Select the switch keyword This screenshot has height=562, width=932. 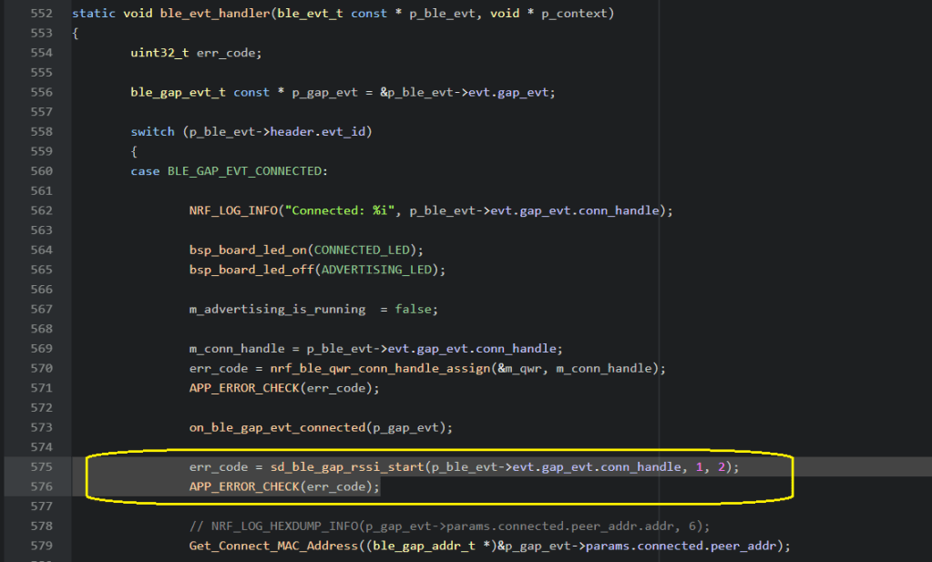(x=152, y=132)
